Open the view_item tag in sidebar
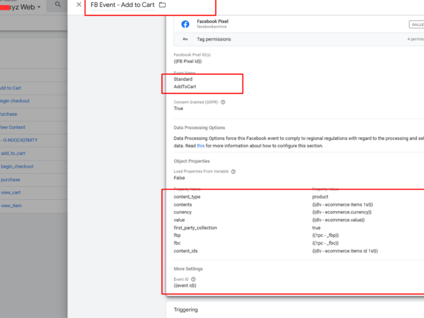The height and width of the screenshot is (318, 424). click(x=11, y=206)
